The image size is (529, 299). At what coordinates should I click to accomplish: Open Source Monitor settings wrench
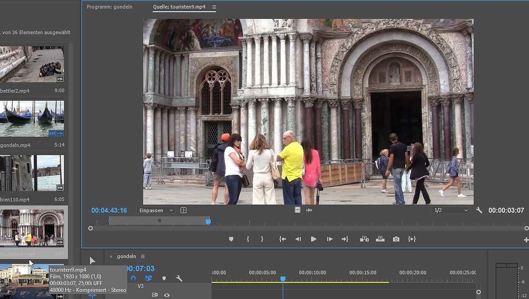(479, 210)
